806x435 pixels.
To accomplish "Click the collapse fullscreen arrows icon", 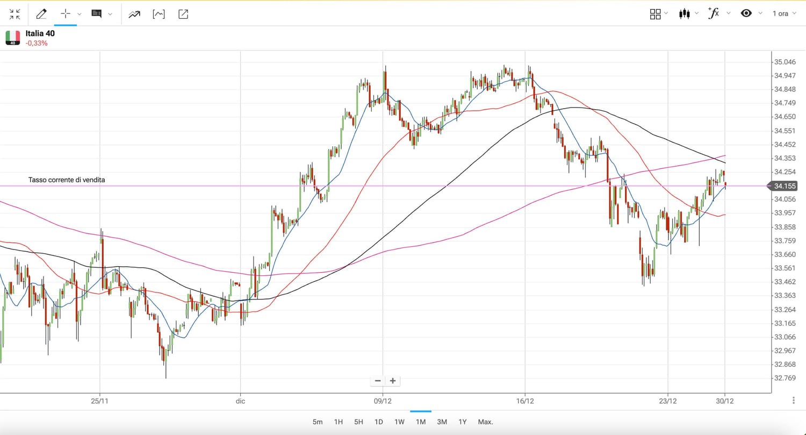I will coord(15,14).
